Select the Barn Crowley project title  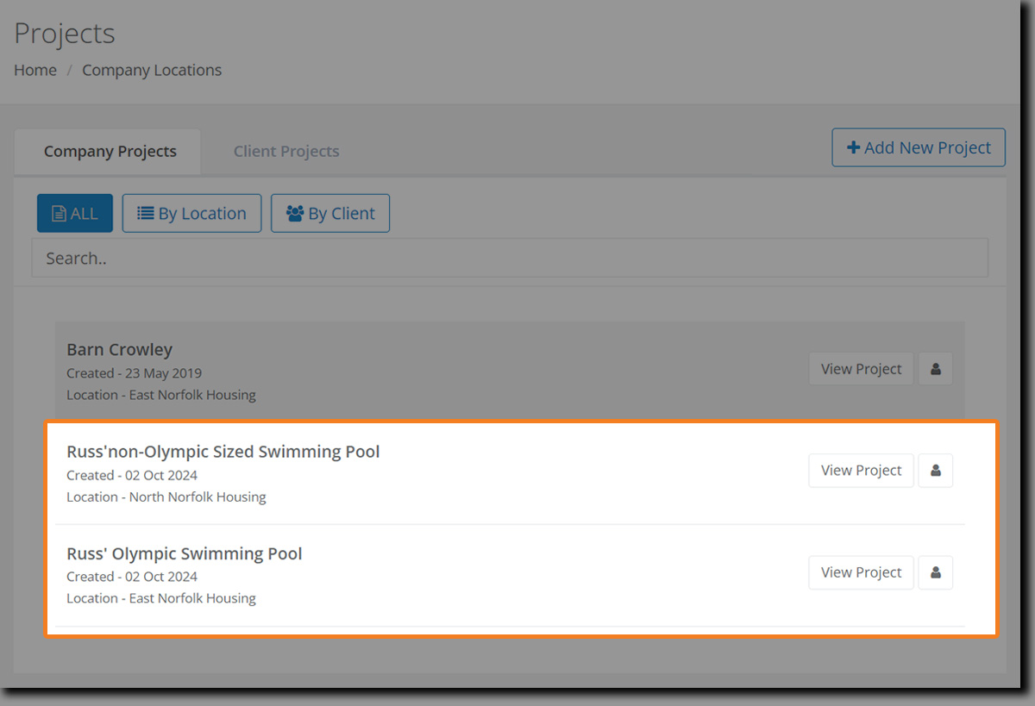(120, 350)
